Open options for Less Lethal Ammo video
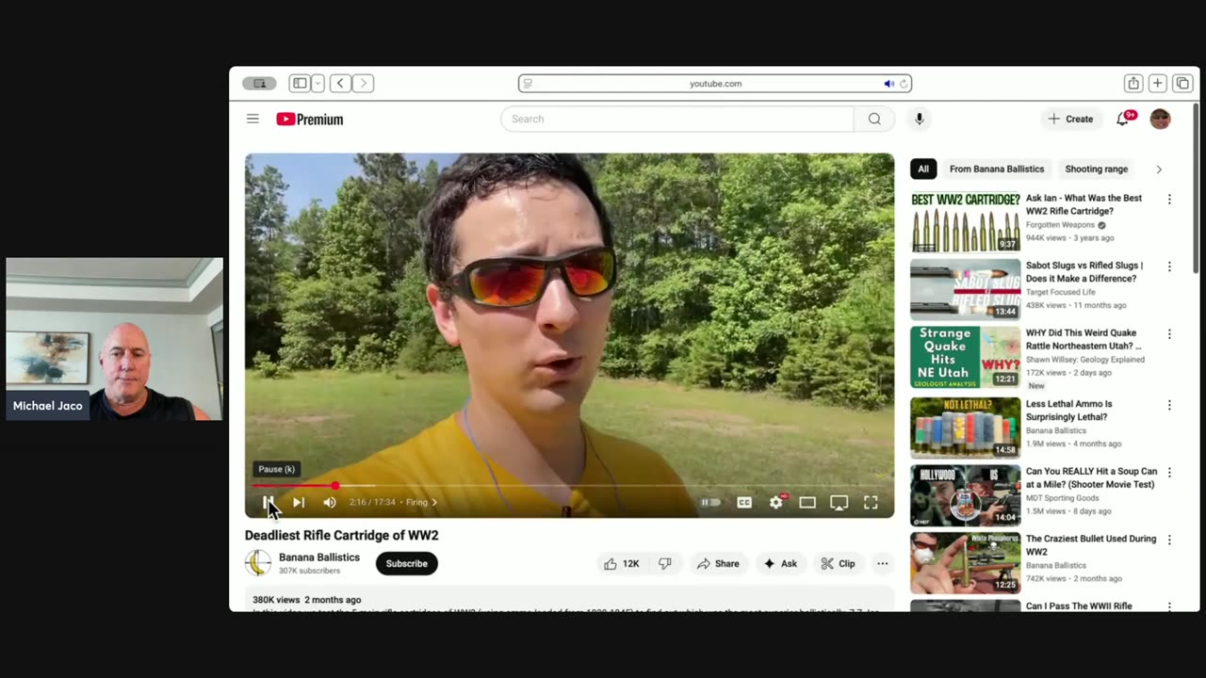This screenshot has width=1206, height=678. pos(1169,405)
